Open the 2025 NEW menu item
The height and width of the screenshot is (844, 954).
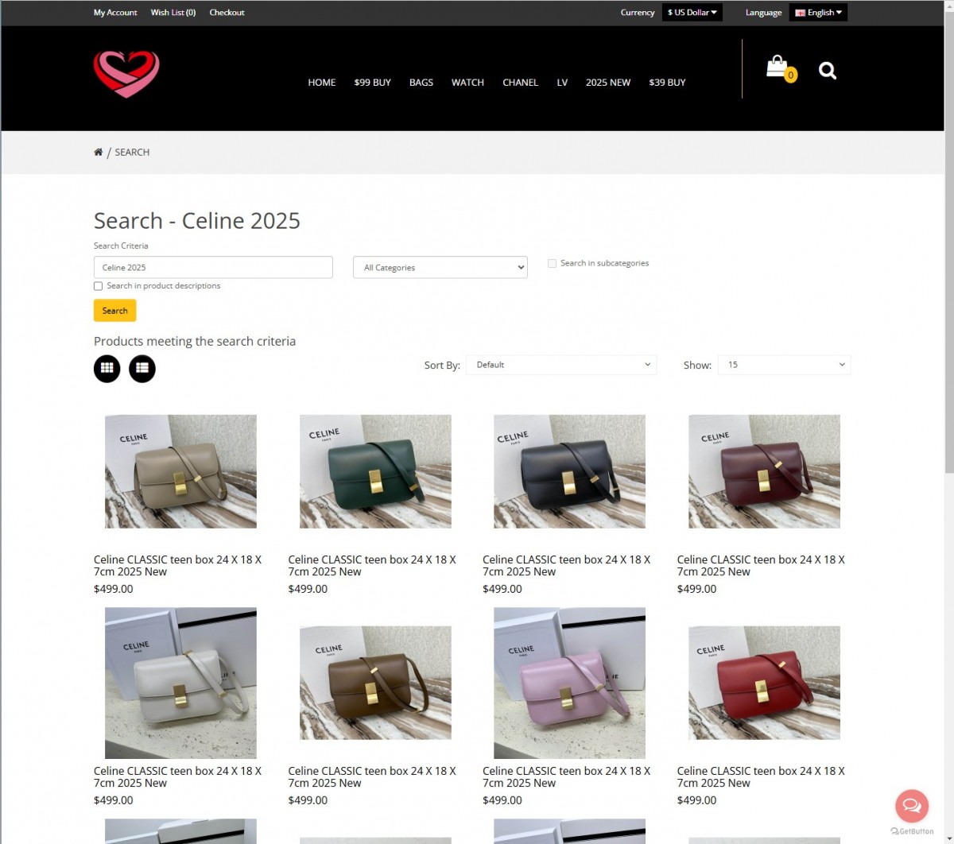(x=608, y=83)
